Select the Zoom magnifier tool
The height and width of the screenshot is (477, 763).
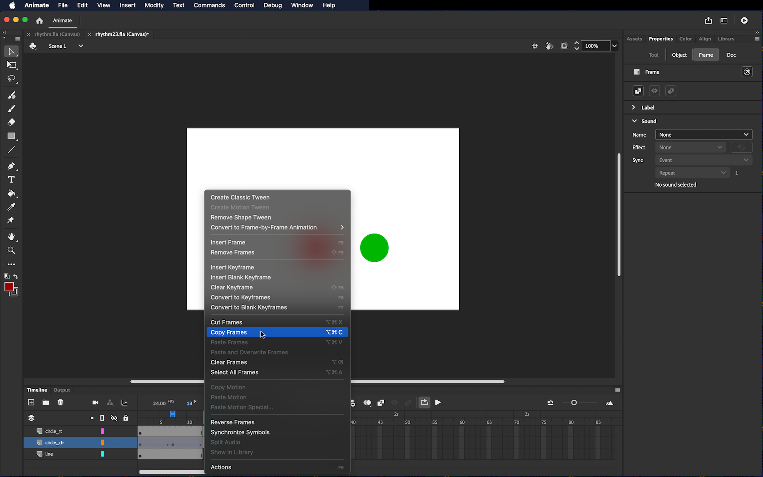pyautogui.click(x=11, y=251)
